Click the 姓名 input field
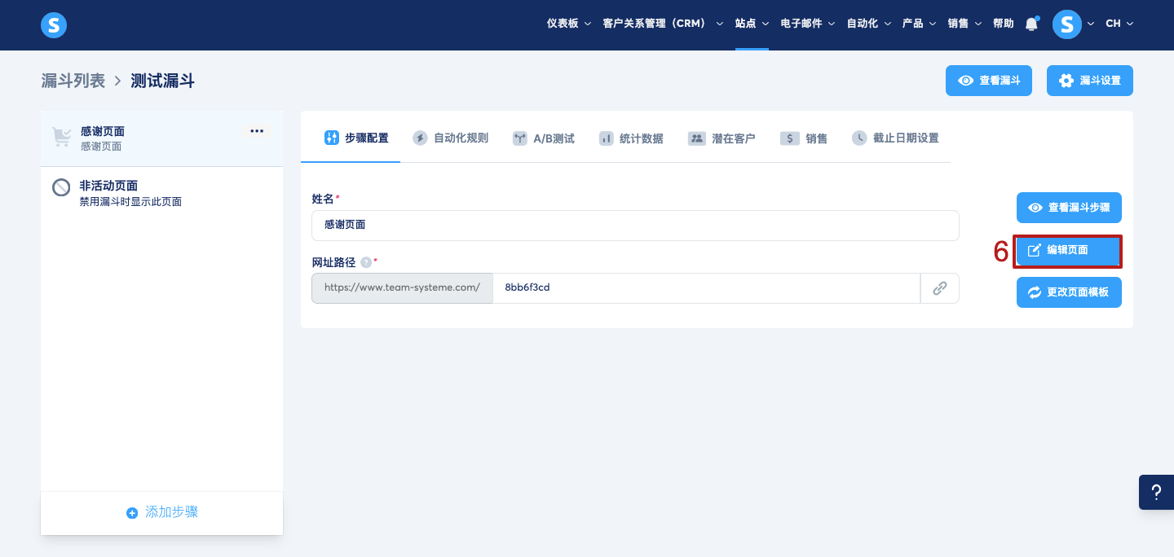The width and height of the screenshot is (1174, 557). (x=635, y=226)
